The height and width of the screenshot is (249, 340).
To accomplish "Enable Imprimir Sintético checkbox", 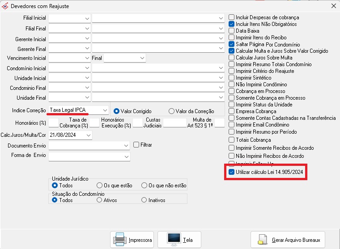I will pyautogui.click(x=231, y=78).
